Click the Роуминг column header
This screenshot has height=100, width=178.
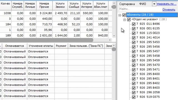click(x=61, y=46)
